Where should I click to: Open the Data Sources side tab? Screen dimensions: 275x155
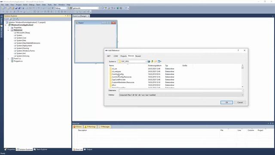pos(1,31)
